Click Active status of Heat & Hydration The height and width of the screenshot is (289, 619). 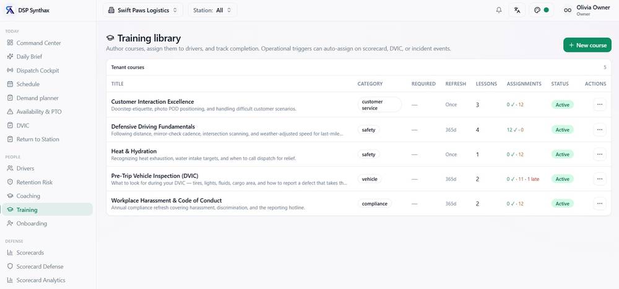tap(563, 154)
